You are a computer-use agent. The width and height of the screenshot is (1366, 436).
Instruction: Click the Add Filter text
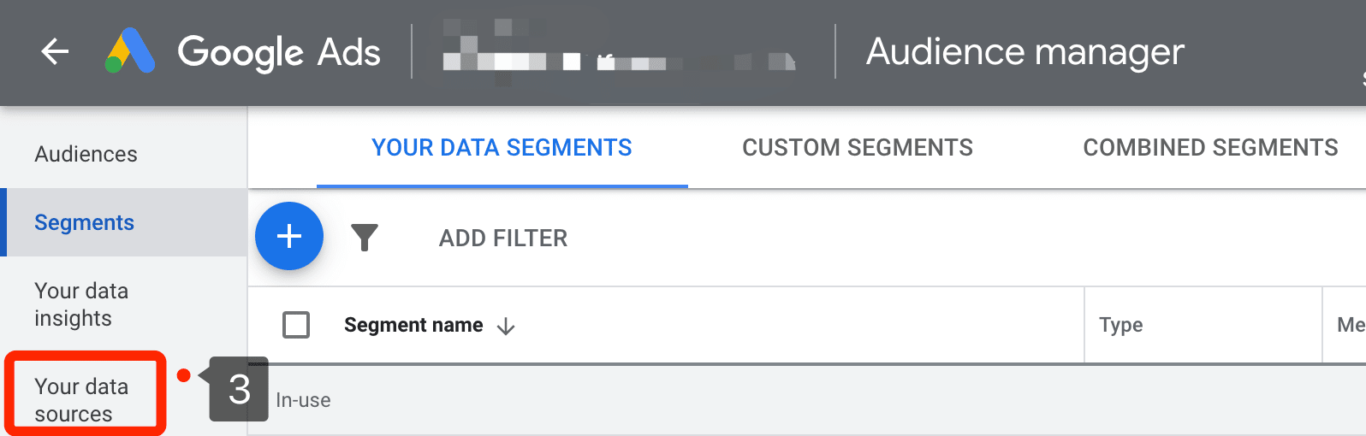(502, 238)
